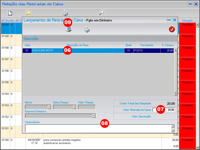
Task: Open the folder icon in main toolbar
Action: tap(28, 13)
